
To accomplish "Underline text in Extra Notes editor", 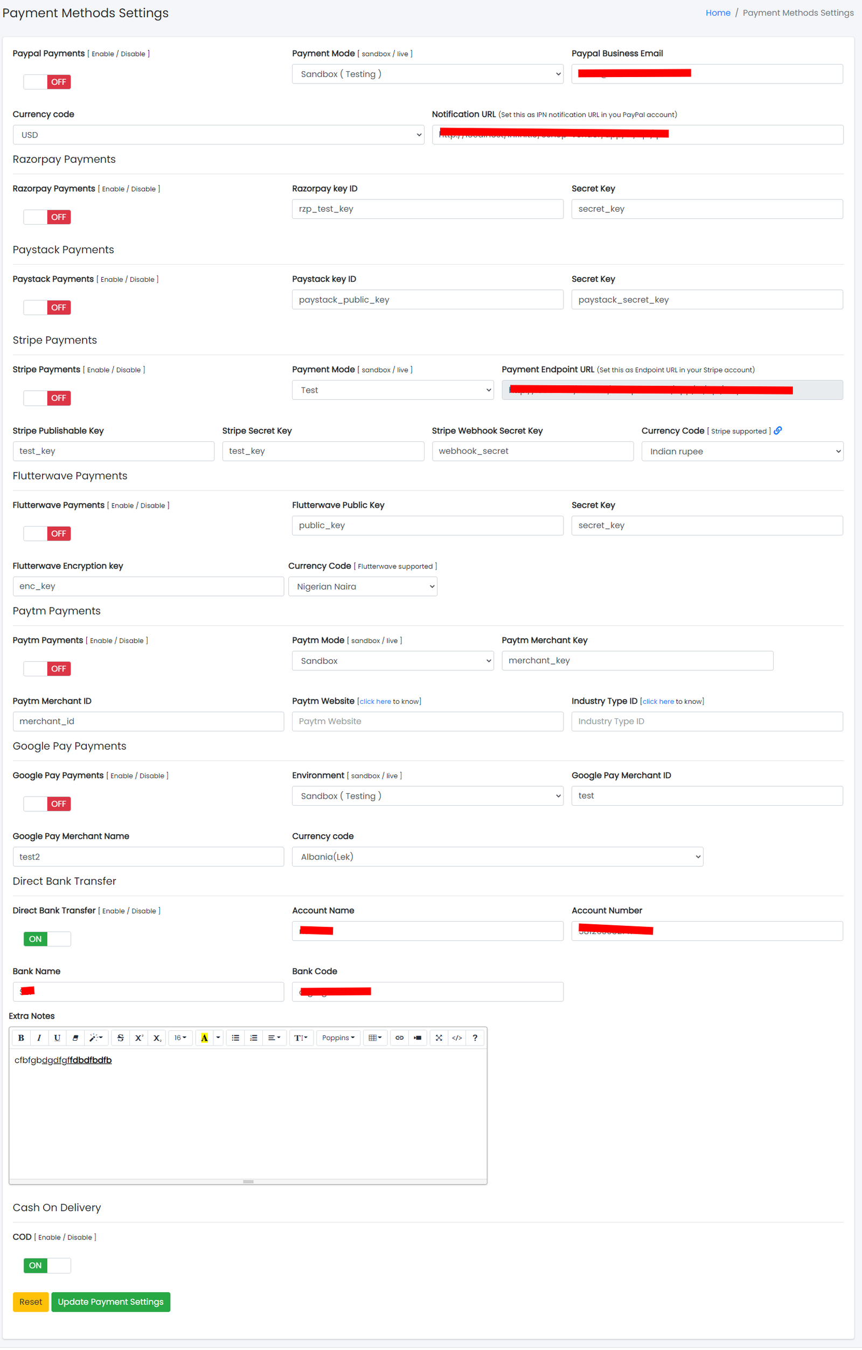I will 57,1038.
